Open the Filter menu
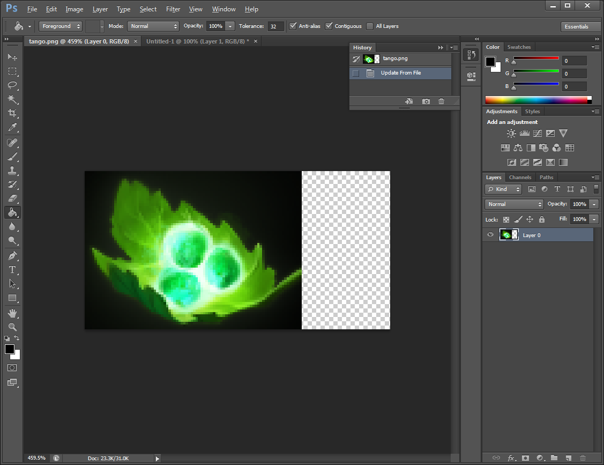This screenshot has height=465, width=604. click(x=173, y=9)
